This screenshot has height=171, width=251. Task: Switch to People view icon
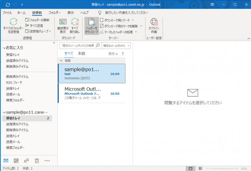click(x=26, y=161)
